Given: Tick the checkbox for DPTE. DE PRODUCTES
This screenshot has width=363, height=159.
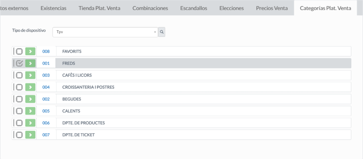Looking at the screenshot, I should pos(19,123).
